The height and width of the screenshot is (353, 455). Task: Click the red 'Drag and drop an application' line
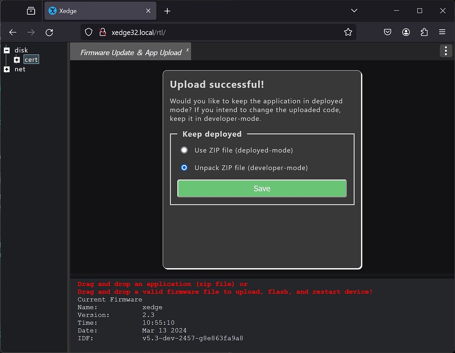[x=163, y=284]
